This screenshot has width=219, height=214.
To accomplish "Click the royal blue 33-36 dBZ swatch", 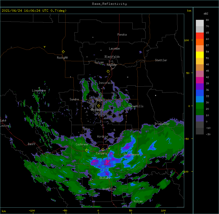I will pyautogui.click(x=200, y=93).
